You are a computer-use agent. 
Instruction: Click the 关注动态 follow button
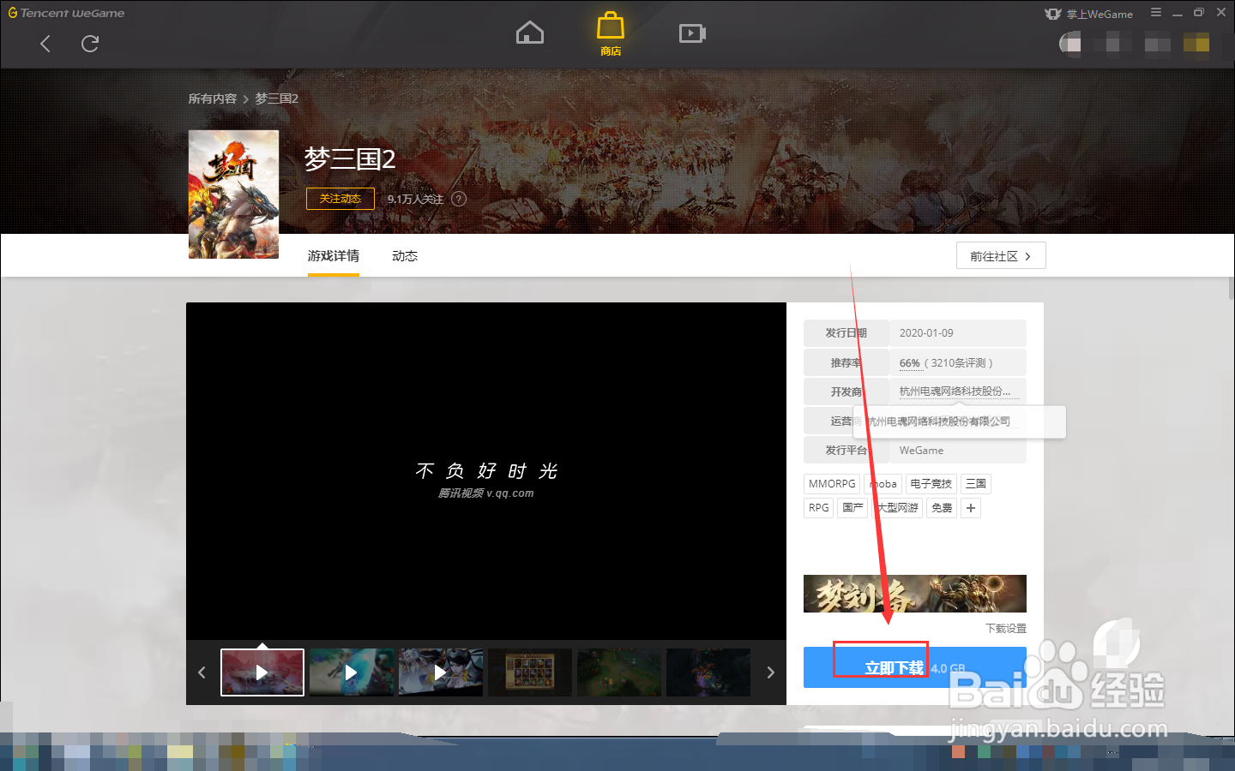point(340,199)
